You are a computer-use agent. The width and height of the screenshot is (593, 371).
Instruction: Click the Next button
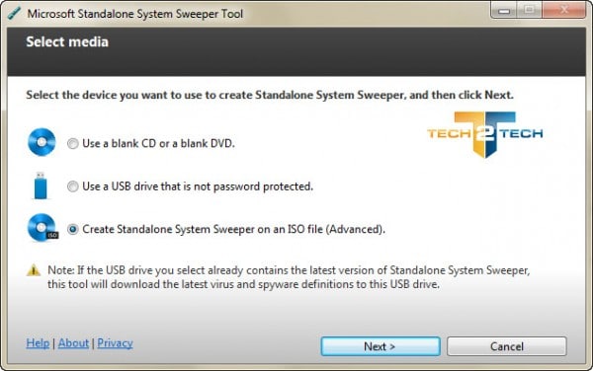(381, 346)
